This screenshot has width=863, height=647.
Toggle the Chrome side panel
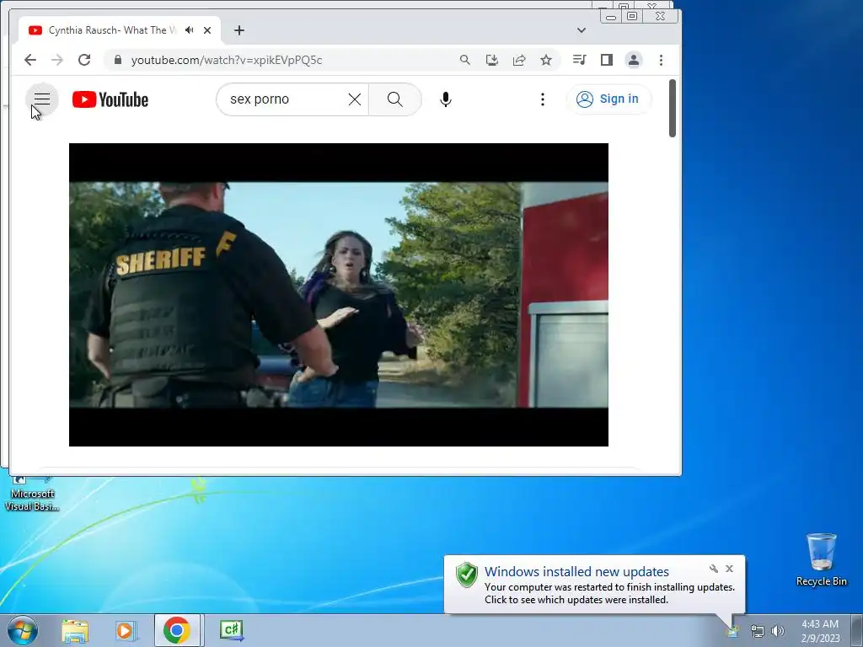(607, 60)
